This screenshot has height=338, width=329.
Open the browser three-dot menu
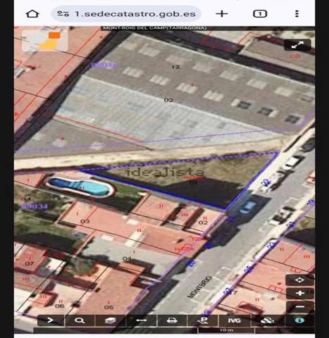(x=297, y=13)
